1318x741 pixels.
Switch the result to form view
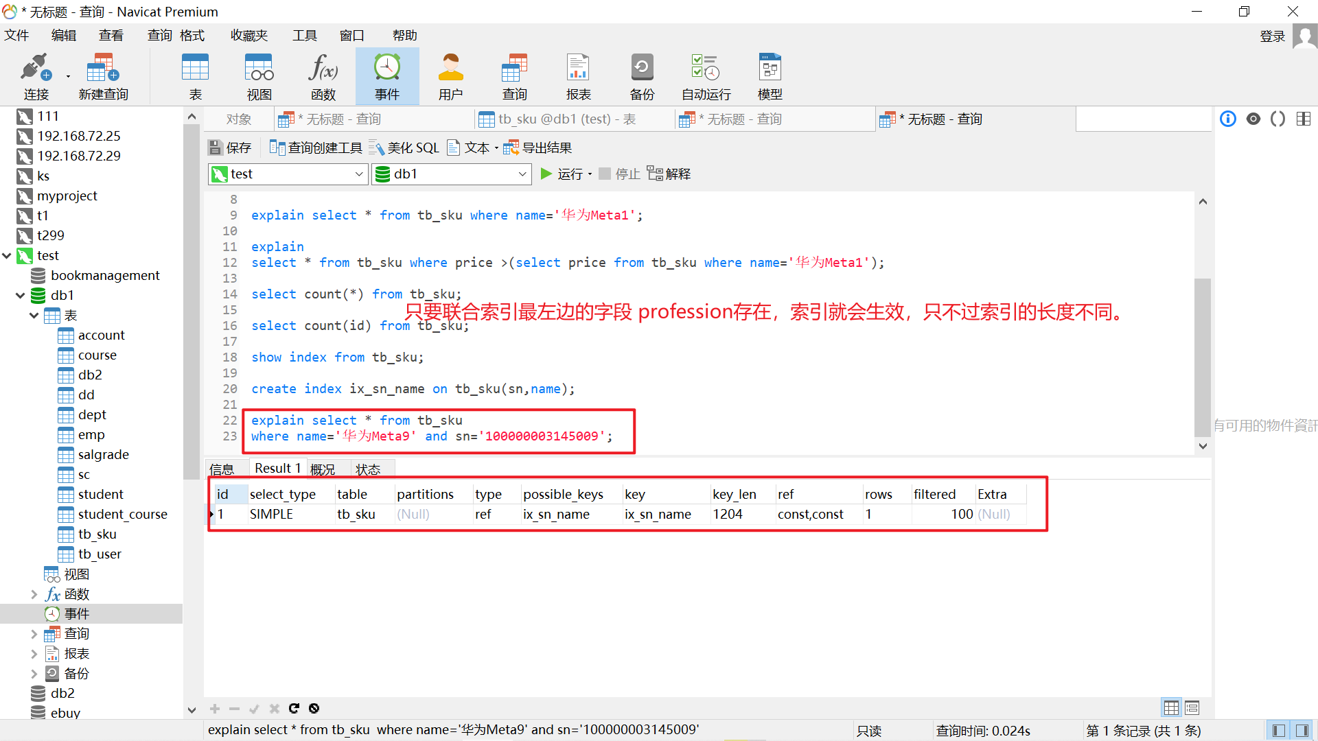(x=1192, y=708)
